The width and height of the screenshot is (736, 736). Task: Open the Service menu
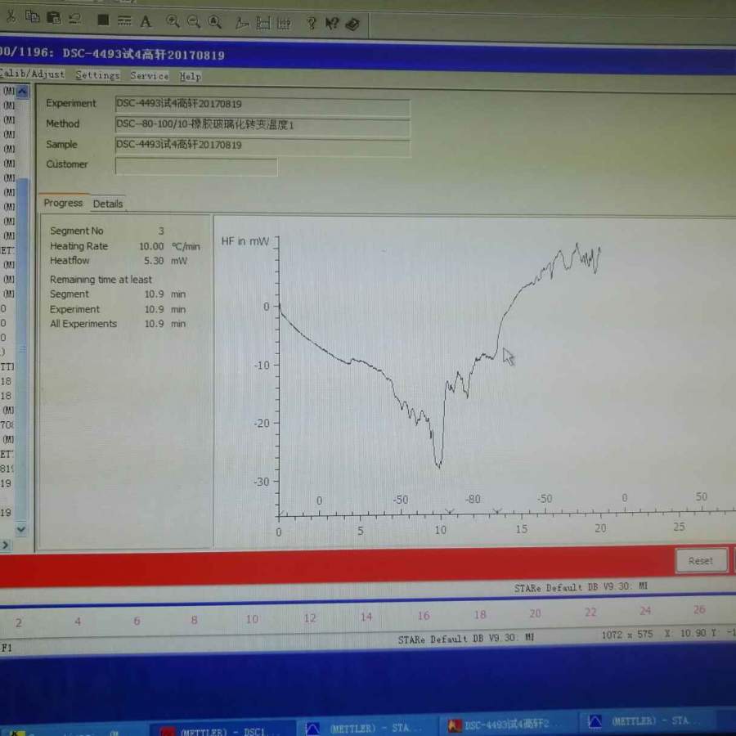pos(150,75)
